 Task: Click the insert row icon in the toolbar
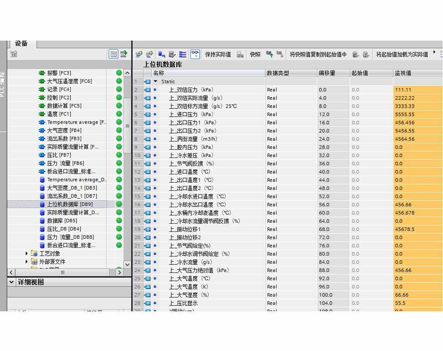point(139,54)
